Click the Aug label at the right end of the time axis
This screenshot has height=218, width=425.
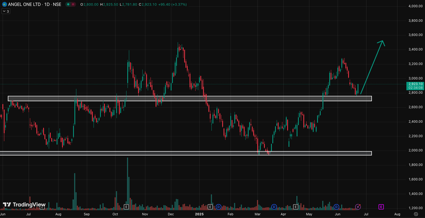[397, 214]
